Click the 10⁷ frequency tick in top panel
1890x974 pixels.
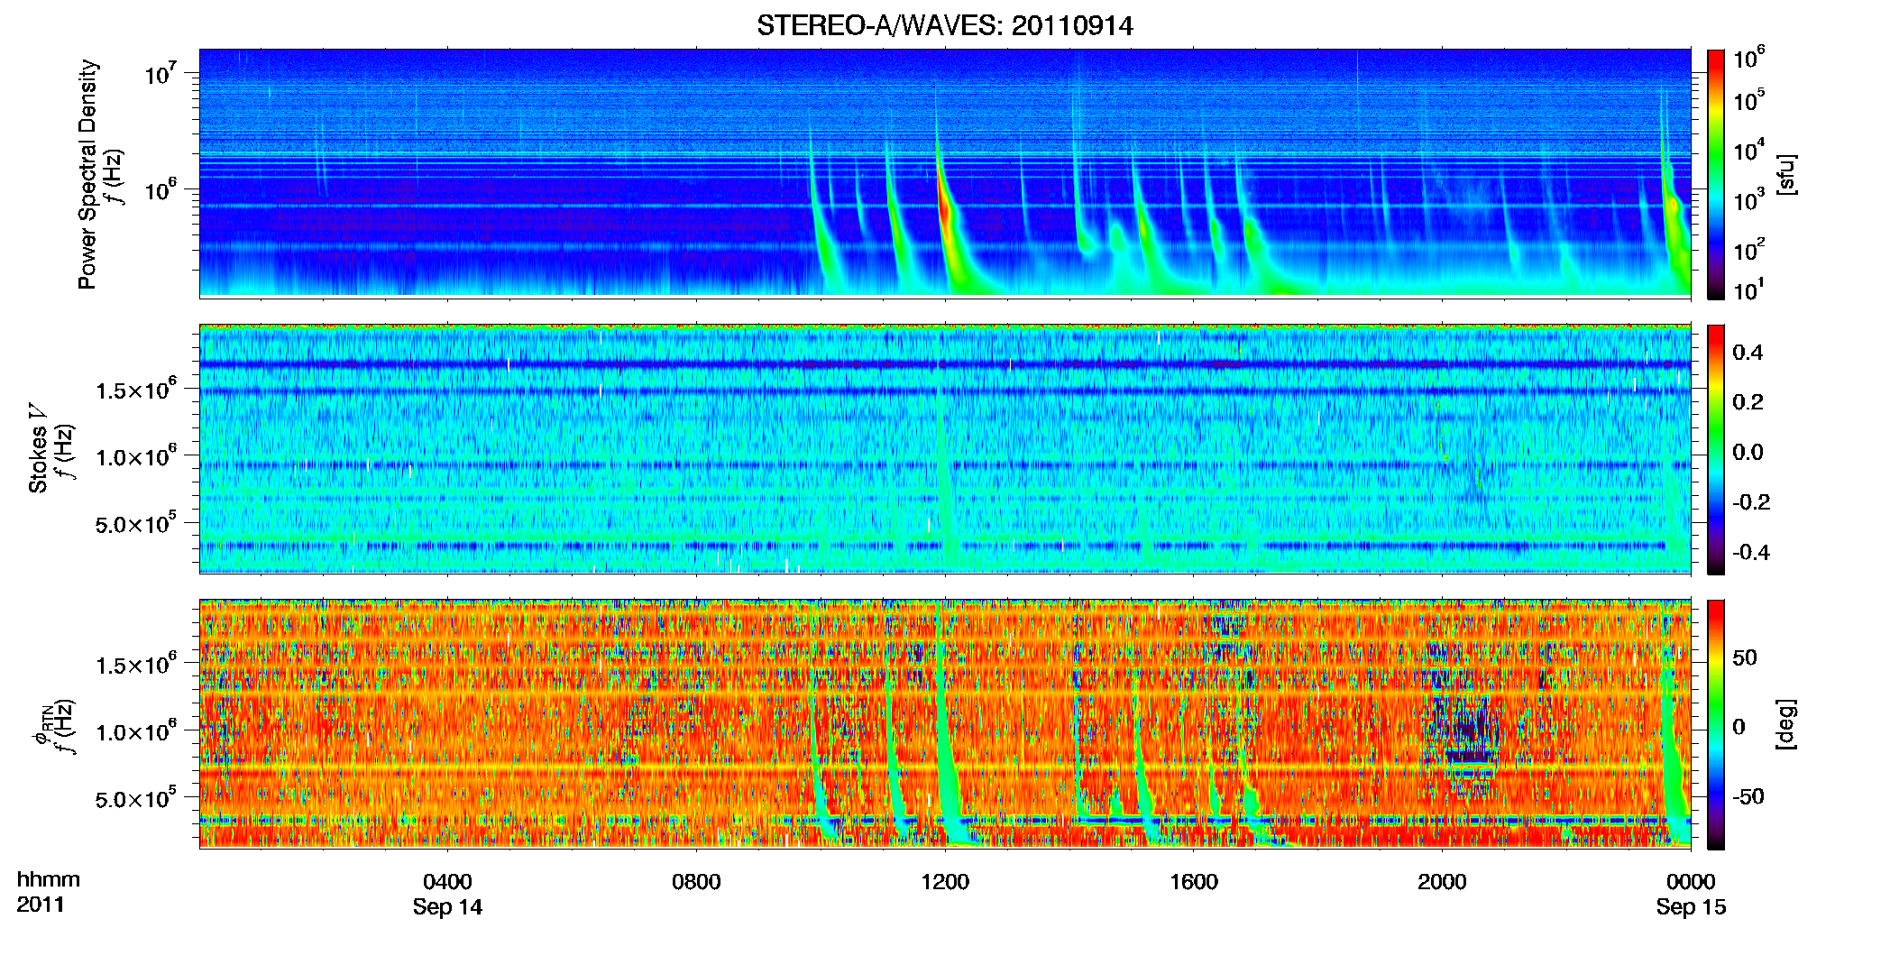[x=161, y=73]
